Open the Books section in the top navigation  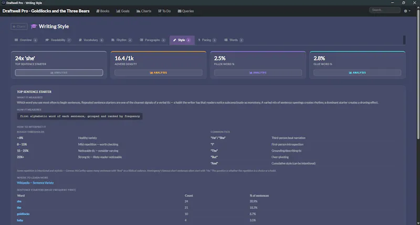tap(103, 11)
